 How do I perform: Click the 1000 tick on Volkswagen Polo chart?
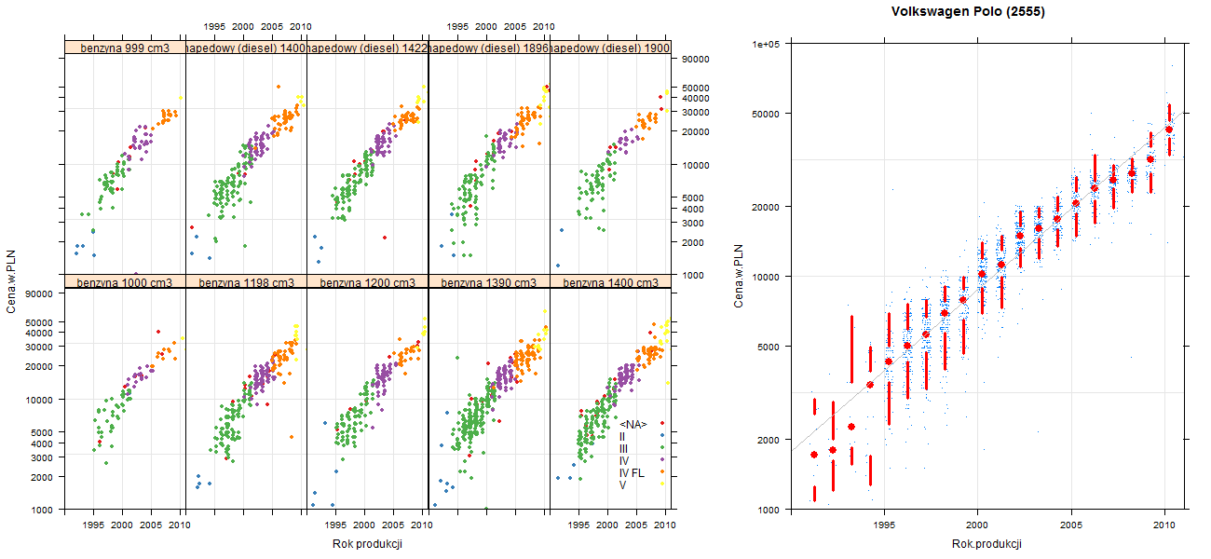(x=769, y=510)
